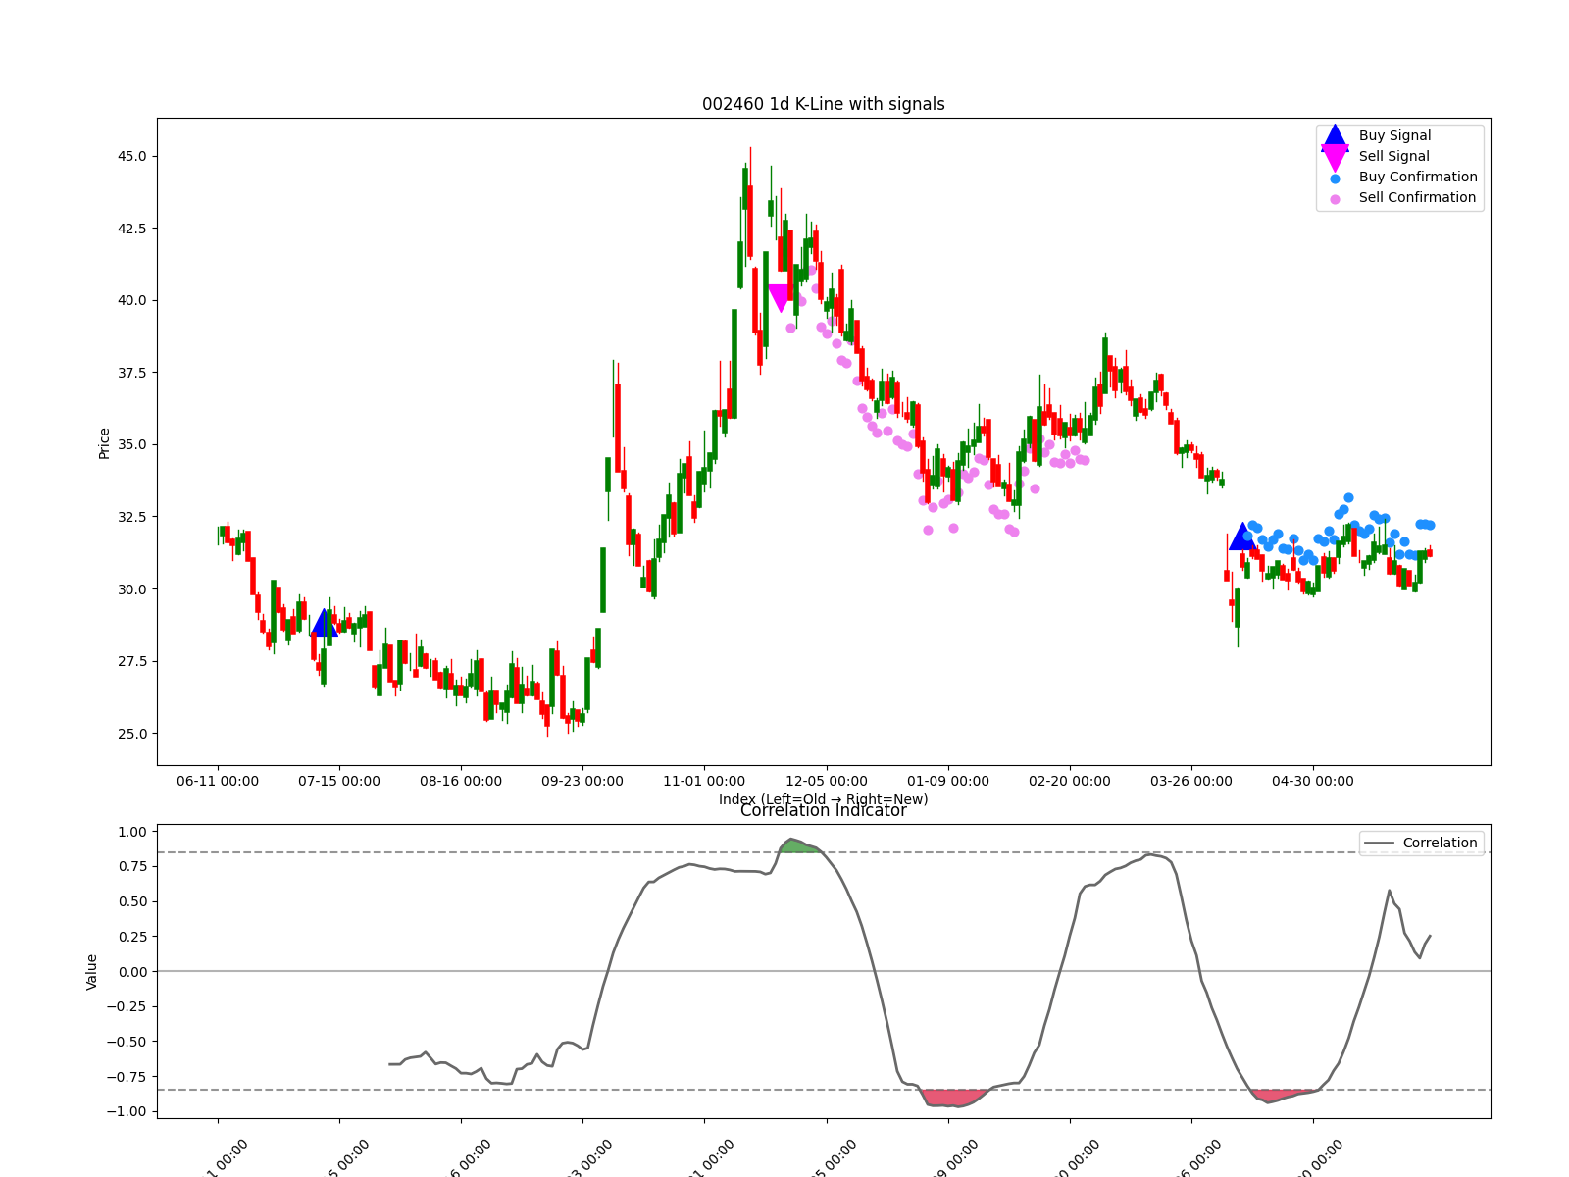Click the '11-01 00:00' date tick label
Image resolution: width=1569 pixels, height=1177 pixels.
704,781
